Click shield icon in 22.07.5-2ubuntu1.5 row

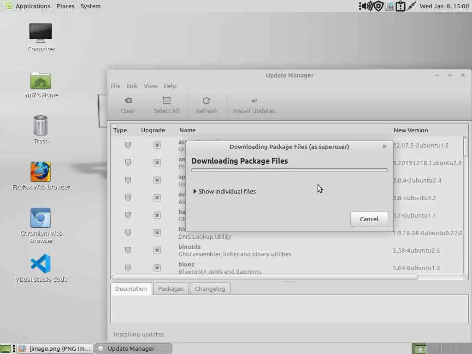(128, 145)
